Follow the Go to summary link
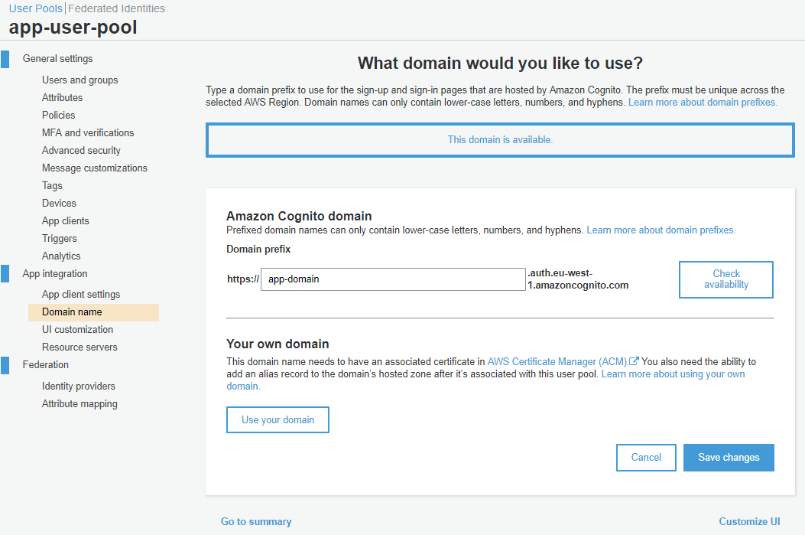 point(256,521)
